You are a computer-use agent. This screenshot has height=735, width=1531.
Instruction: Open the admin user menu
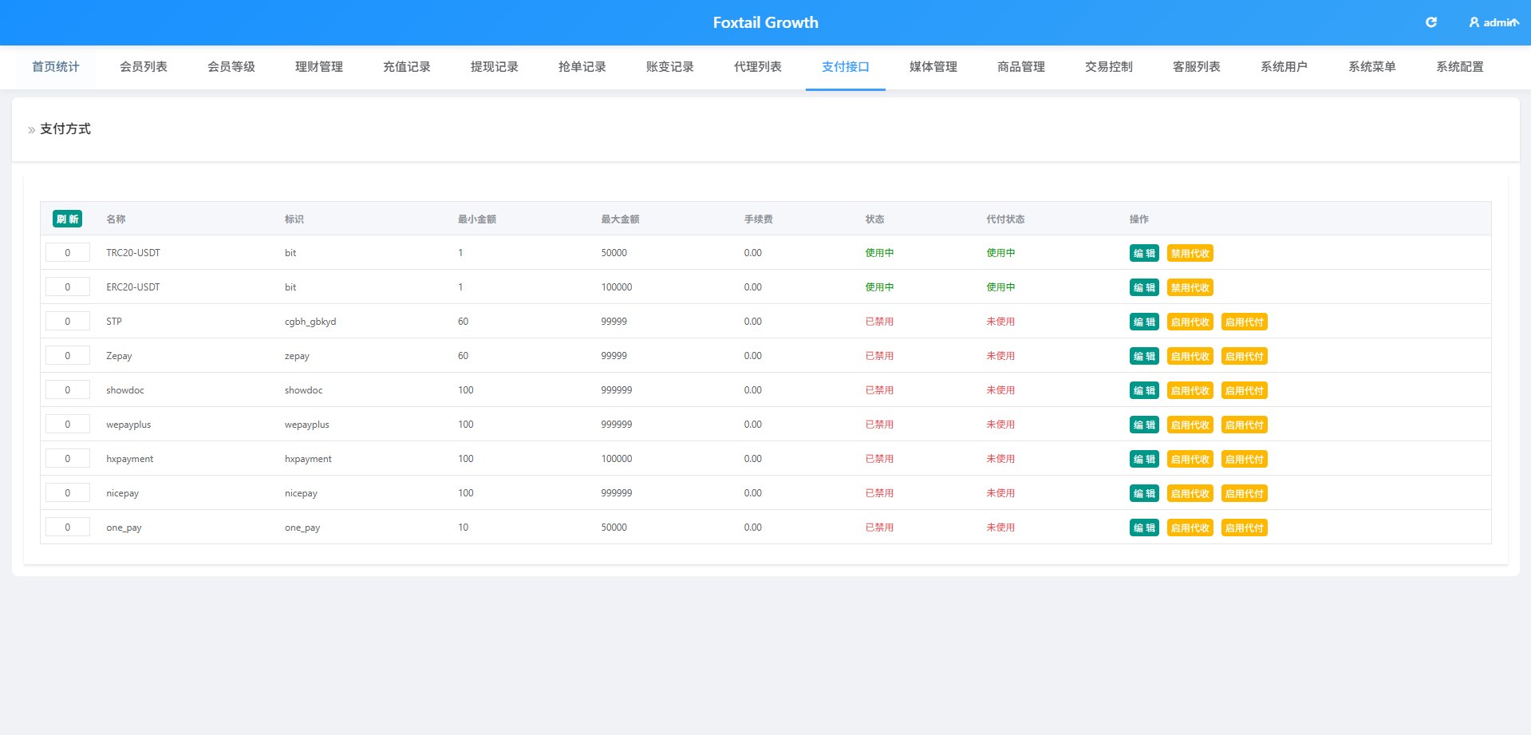point(1494,22)
